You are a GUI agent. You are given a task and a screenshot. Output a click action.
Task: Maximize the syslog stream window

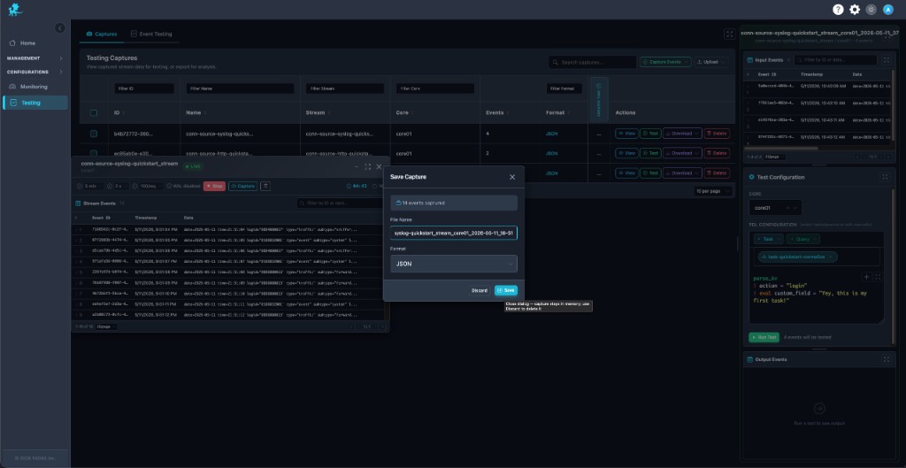(x=367, y=167)
